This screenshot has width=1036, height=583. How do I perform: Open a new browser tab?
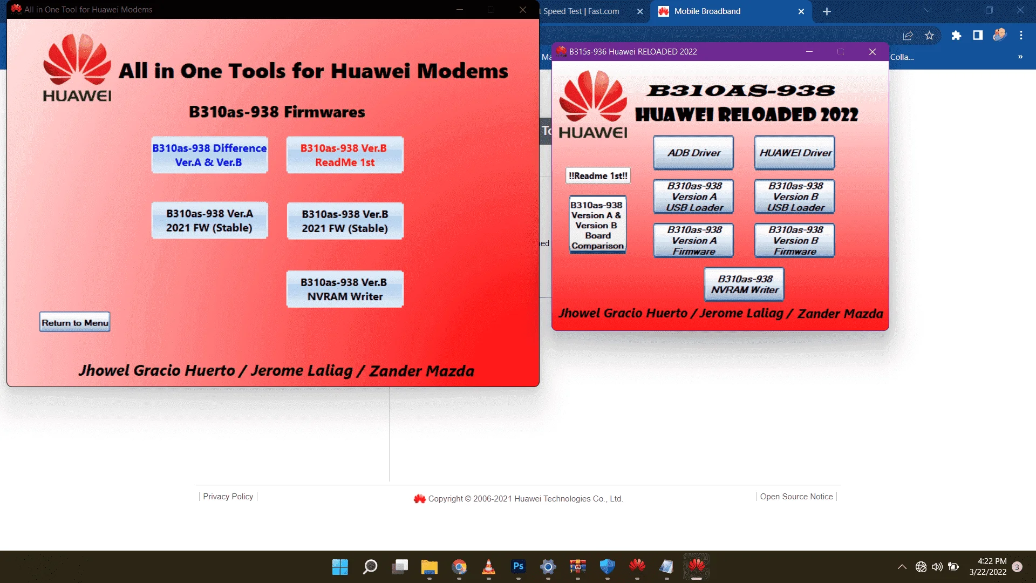pos(827,11)
